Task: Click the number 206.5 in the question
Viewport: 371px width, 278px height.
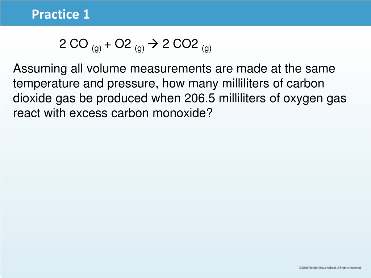Action: (x=200, y=98)
